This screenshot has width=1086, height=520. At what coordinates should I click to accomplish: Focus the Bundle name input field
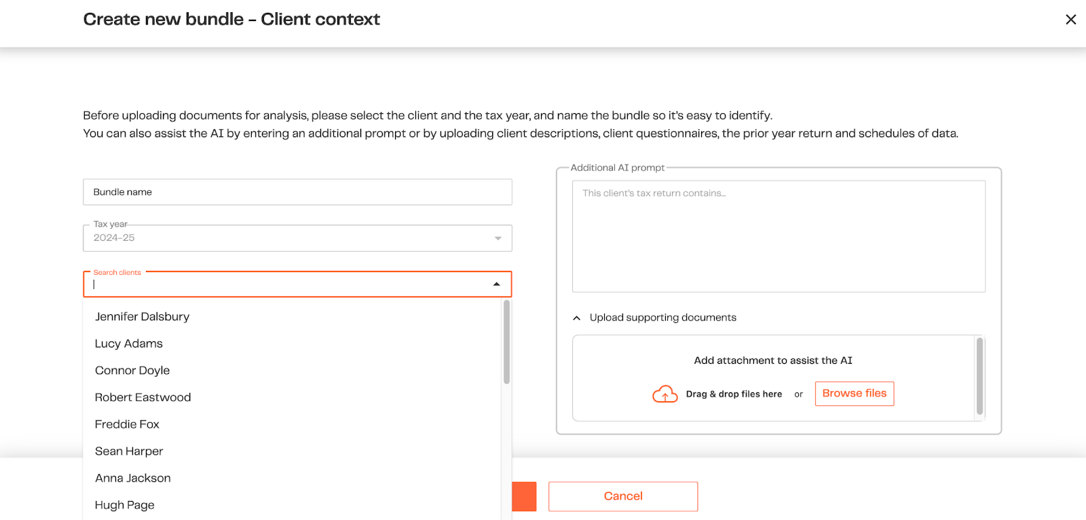coord(297,192)
